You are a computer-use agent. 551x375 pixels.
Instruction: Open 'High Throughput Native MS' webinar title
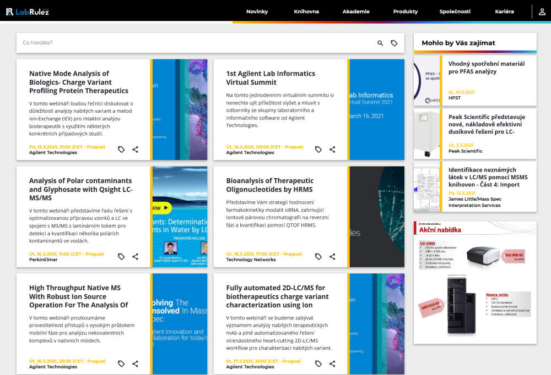(79, 296)
